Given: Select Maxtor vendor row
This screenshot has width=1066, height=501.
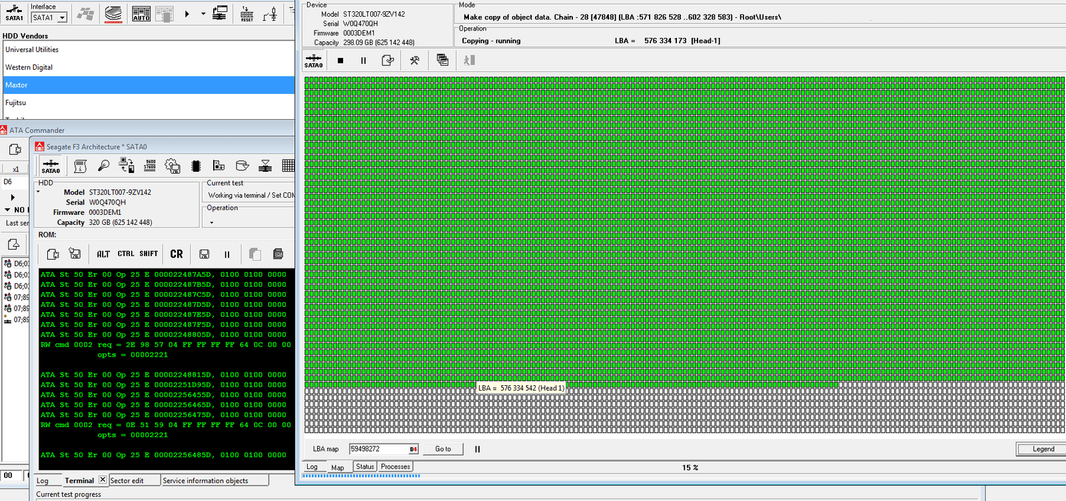Looking at the screenshot, I should [147, 85].
